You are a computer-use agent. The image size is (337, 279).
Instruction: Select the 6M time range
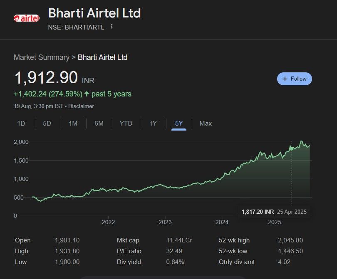99,123
